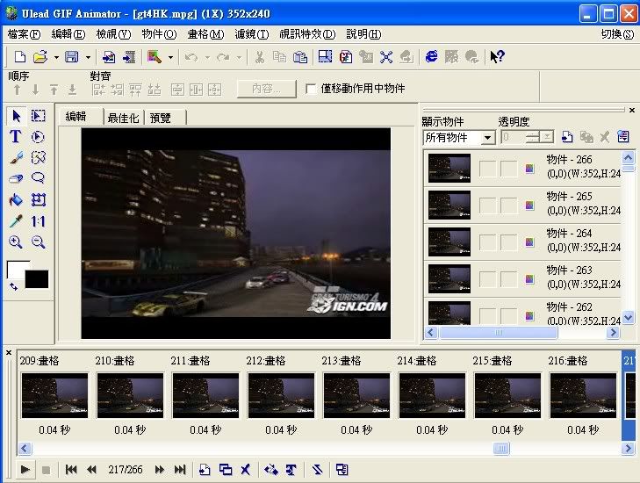
Task: Select the Brush paint tool
Action: point(15,158)
